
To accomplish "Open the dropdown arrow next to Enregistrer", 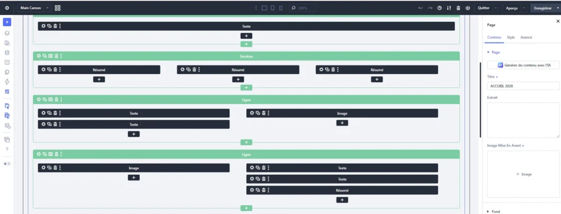I will pos(558,8).
